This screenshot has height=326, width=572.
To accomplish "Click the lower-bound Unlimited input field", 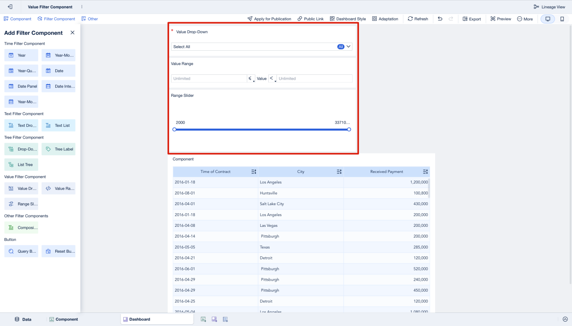I will (209, 78).
